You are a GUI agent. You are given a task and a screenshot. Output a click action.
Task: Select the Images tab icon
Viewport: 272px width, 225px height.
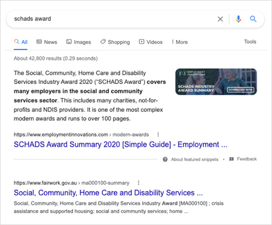pos(69,41)
